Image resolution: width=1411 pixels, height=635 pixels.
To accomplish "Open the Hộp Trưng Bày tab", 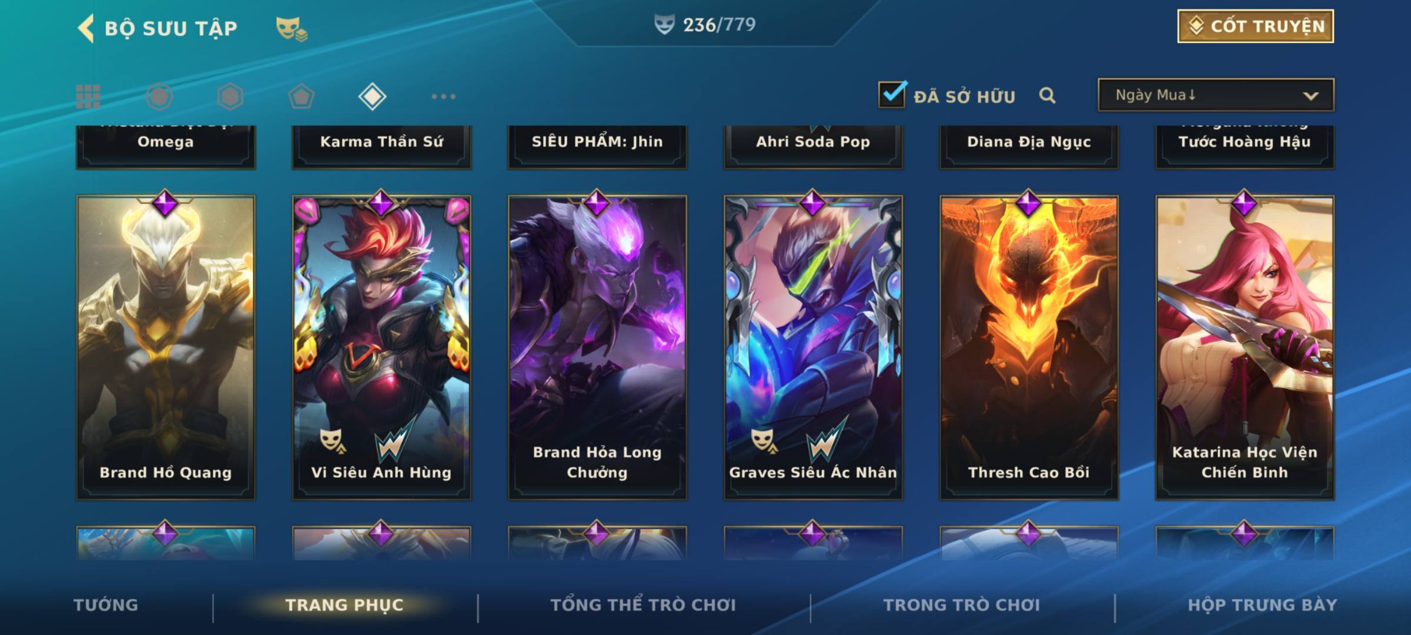I will pyautogui.click(x=1262, y=605).
